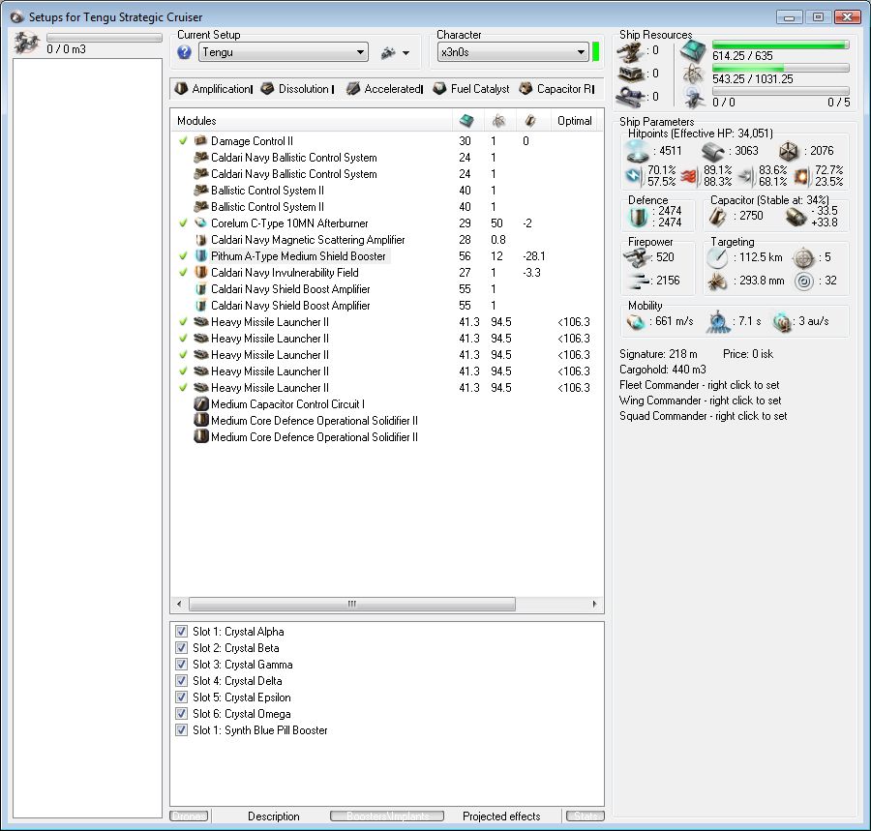Click the hull structure hitpoints icon
The image size is (871, 831).
click(x=789, y=151)
